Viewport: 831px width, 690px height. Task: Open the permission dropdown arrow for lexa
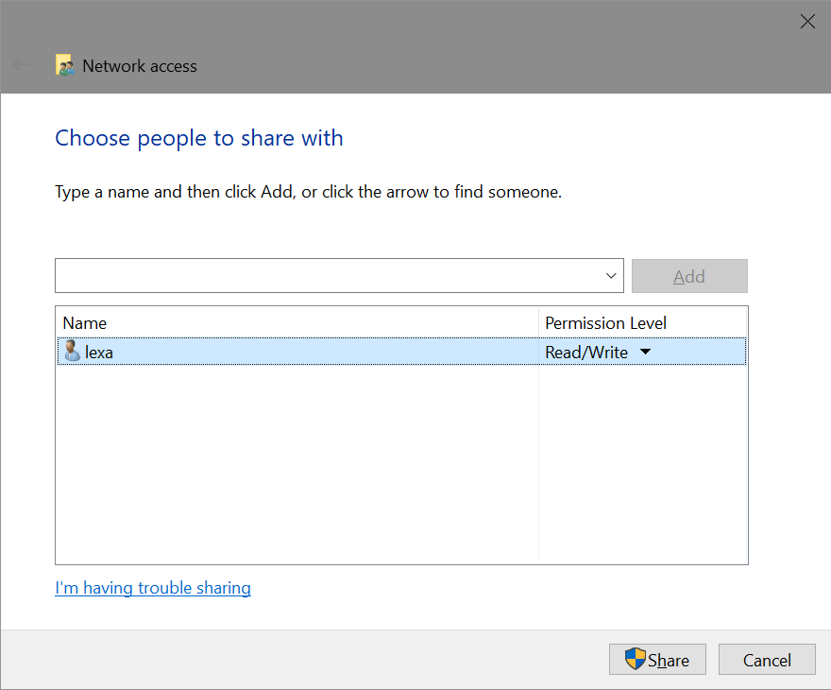pos(646,353)
